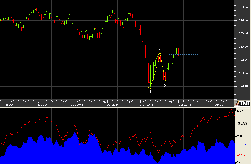Select the 10 Year seasonal label

click(x=242, y=144)
